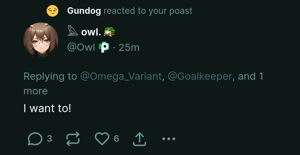Open the three-dot more options menu

[168, 139]
